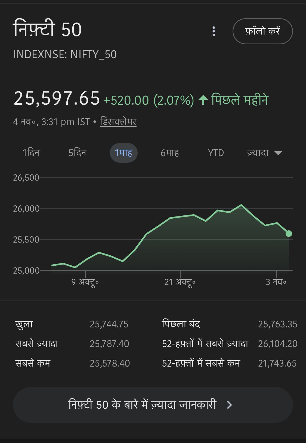Click the green endpoint dot on chart

[x=289, y=234]
